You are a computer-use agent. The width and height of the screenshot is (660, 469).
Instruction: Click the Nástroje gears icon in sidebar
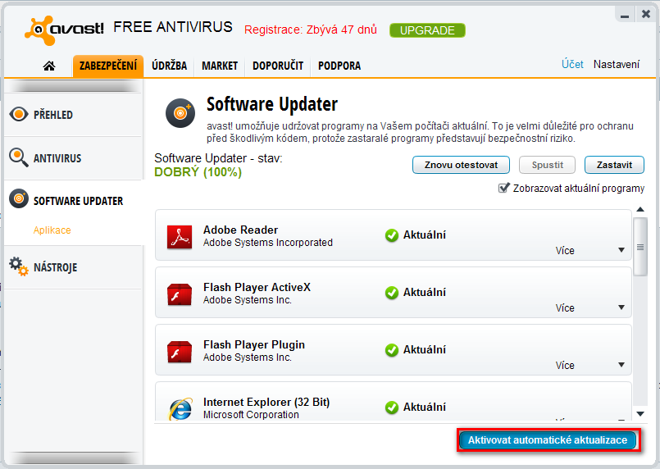(18, 266)
